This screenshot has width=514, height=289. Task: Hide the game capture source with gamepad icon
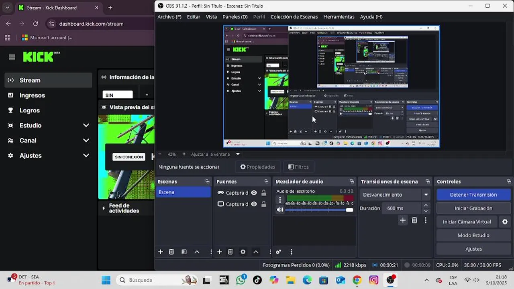pyautogui.click(x=254, y=193)
